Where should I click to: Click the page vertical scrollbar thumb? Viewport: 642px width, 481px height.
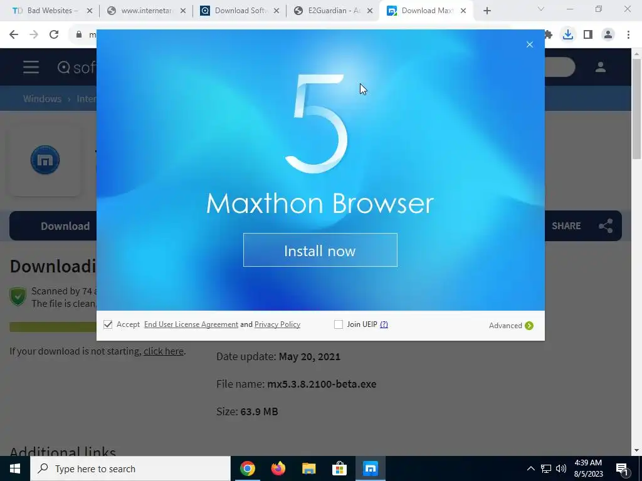tap(637, 109)
